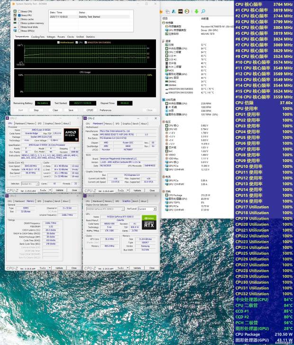The width and height of the screenshot is (294, 345).
Task: Click the chip icon beside CCD #1 row
Action: click(166, 56)
